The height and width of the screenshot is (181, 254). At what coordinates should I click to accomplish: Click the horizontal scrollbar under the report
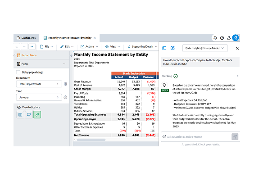click(91, 140)
